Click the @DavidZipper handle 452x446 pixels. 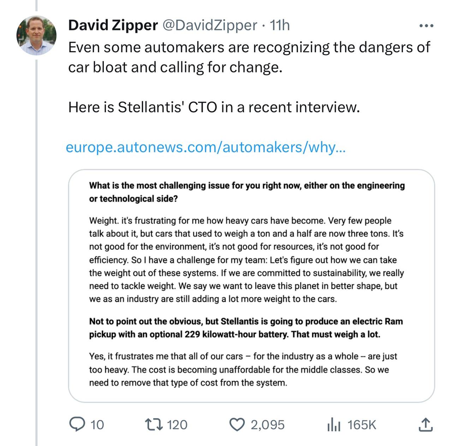point(210,25)
